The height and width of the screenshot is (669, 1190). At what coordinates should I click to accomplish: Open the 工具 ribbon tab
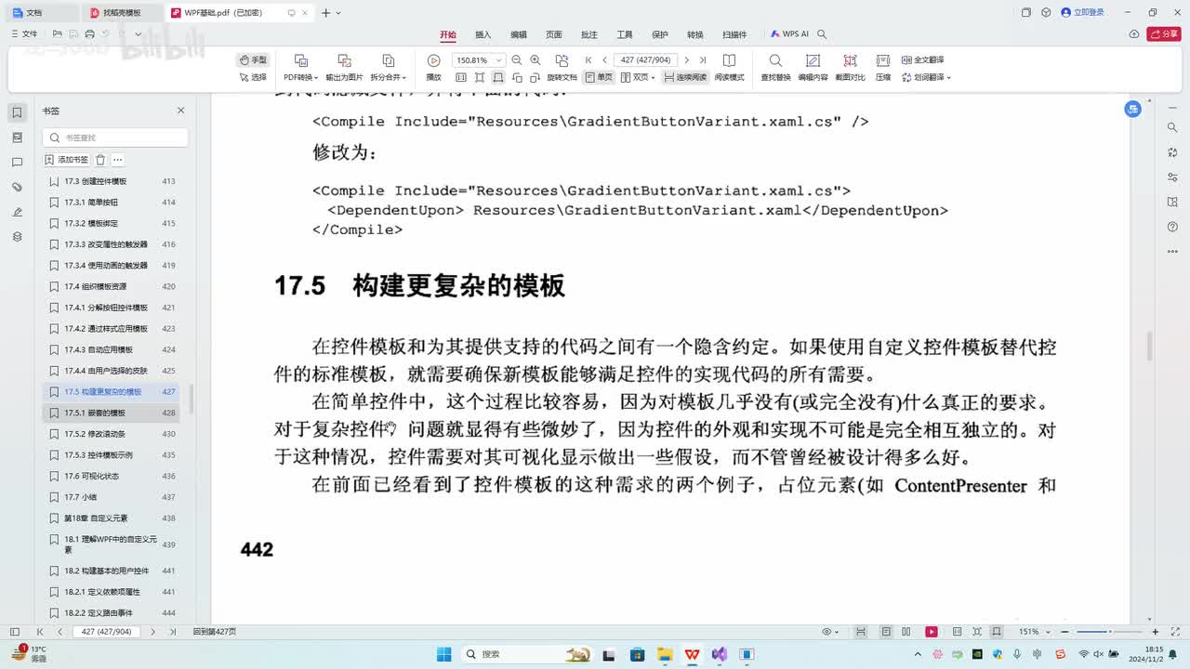[x=625, y=34]
